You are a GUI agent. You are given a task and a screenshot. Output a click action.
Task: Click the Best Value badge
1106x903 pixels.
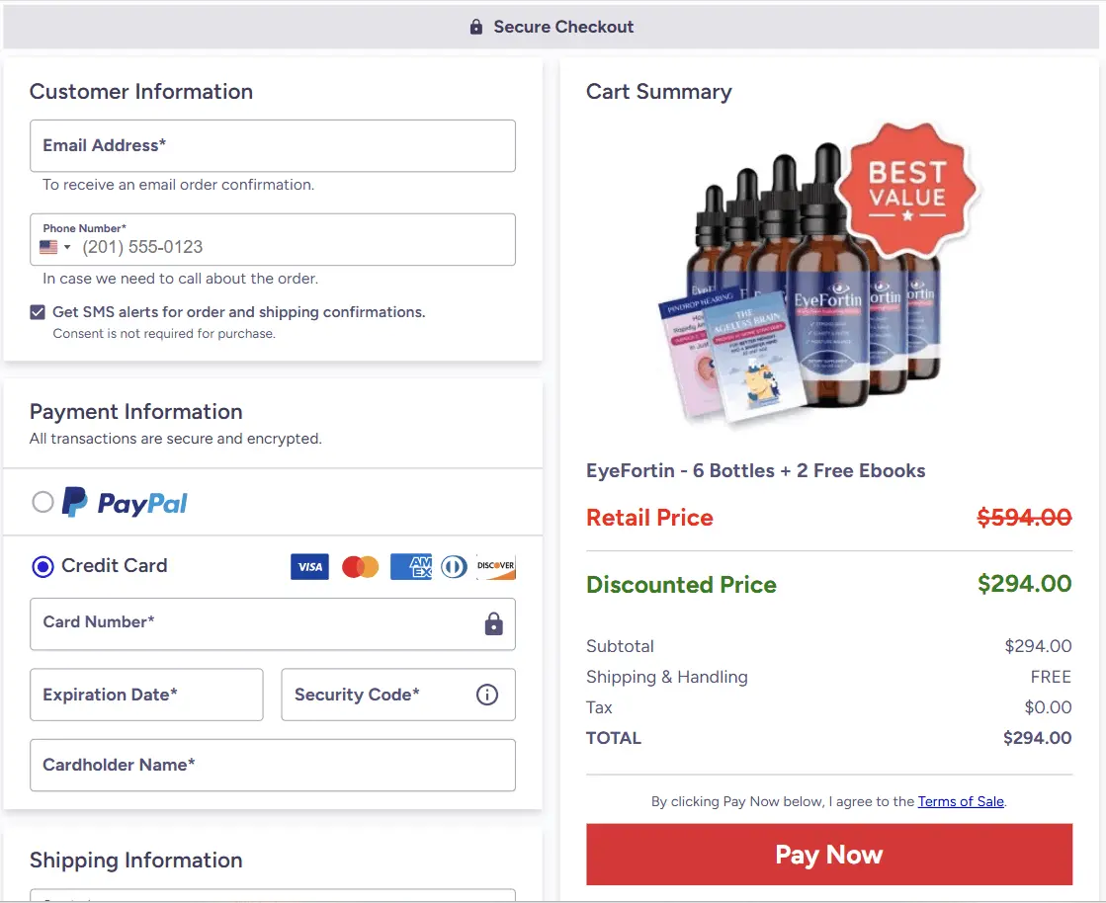pyautogui.click(x=906, y=187)
